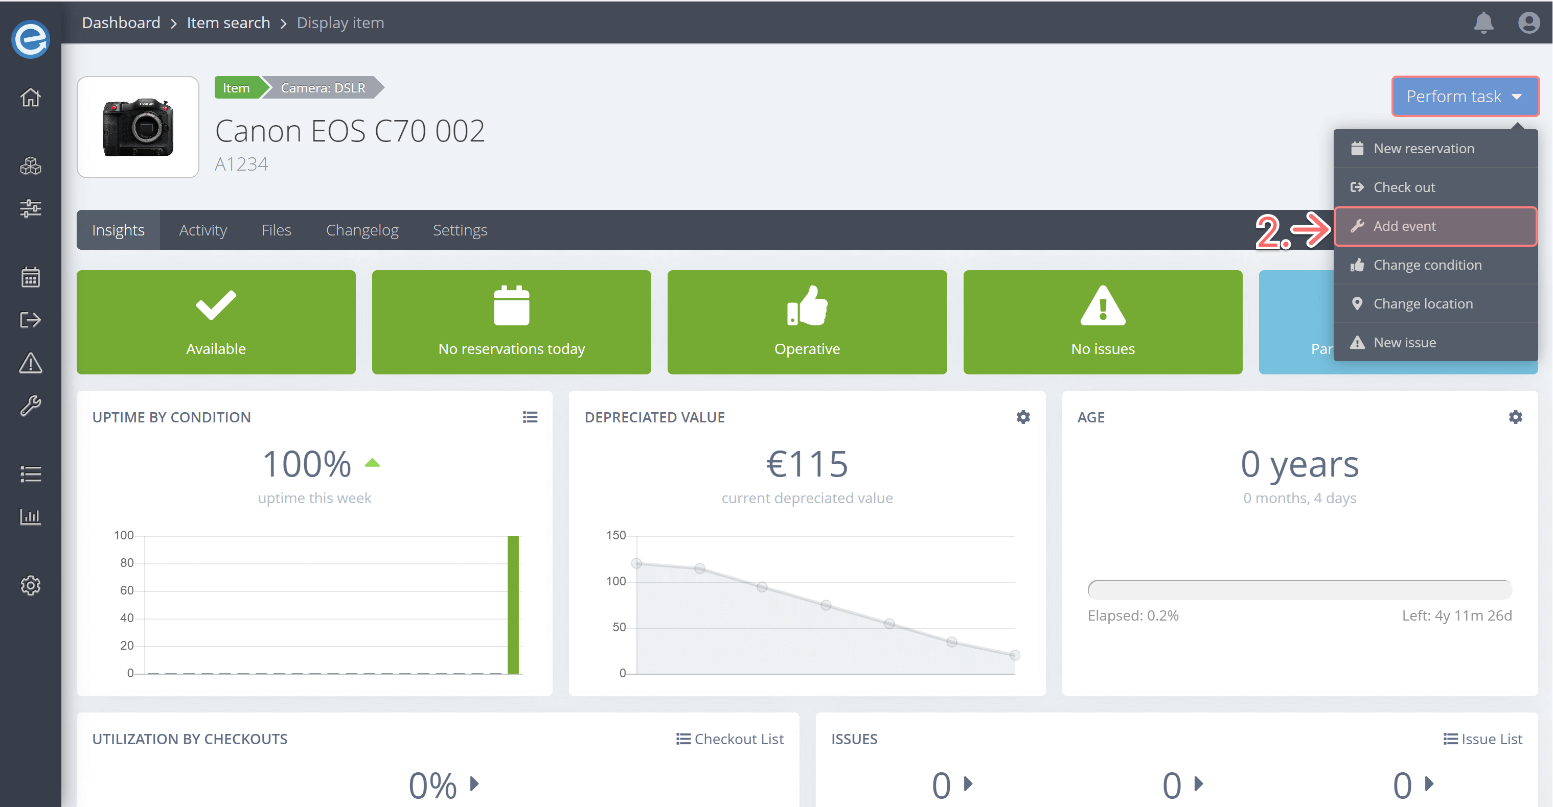Switch to the Settings tab
This screenshot has height=807, width=1553.
[x=460, y=230]
